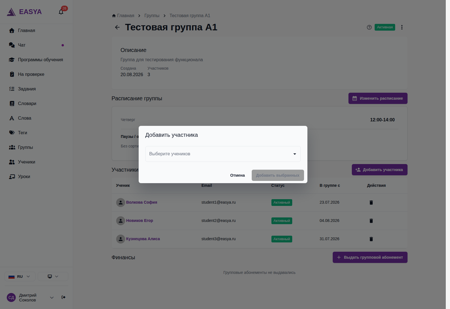Open Теги section
Screen dimensions: 450x309
point(36,133)
